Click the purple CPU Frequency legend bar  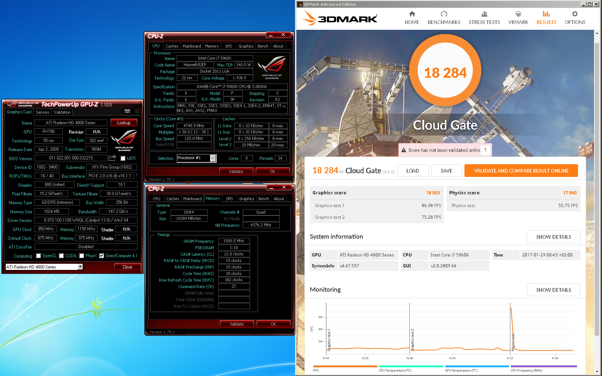click(544, 366)
